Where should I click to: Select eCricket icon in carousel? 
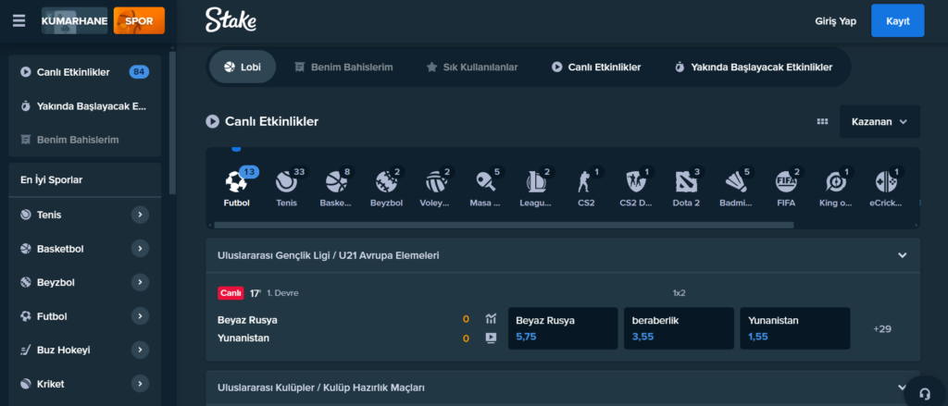click(886, 188)
